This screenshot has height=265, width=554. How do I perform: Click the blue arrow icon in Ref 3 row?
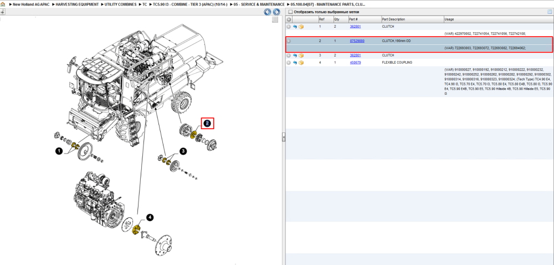[295, 55]
